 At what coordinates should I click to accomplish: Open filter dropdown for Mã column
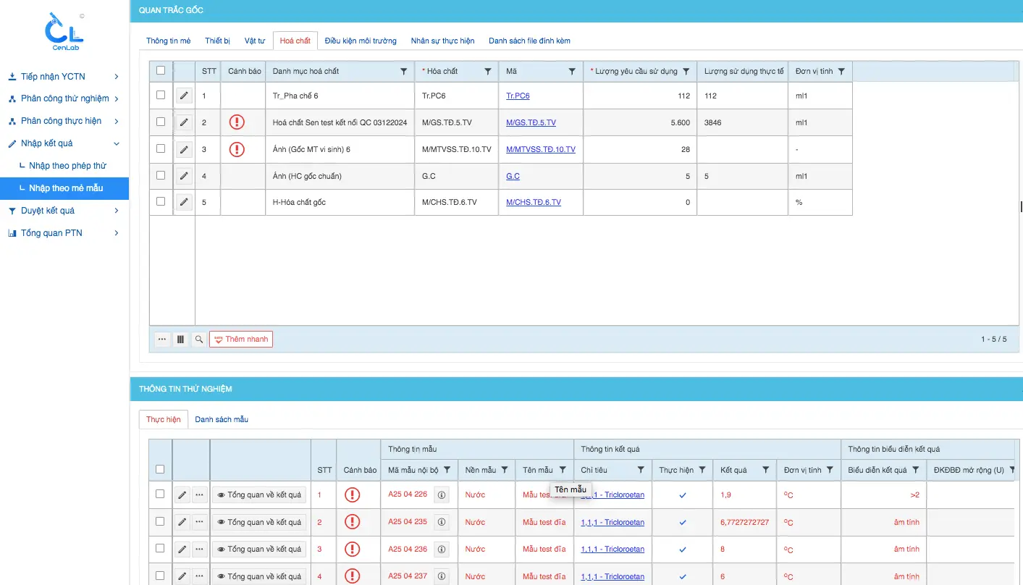(x=572, y=71)
